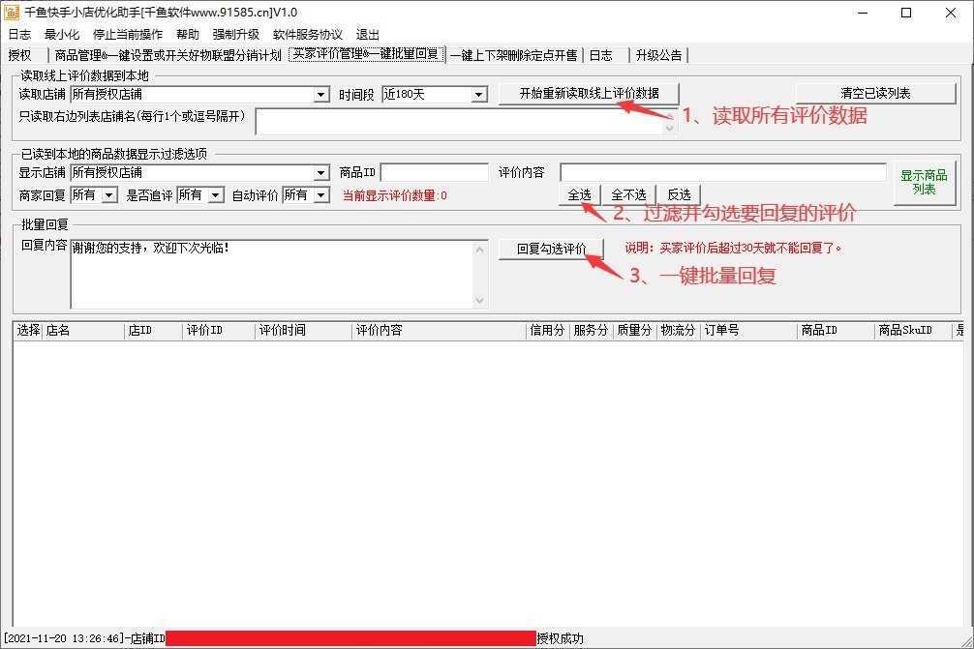The height and width of the screenshot is (649, 974).
Task: Click 开始重新读取线上评价数据 button
Action: coord(589,94)
